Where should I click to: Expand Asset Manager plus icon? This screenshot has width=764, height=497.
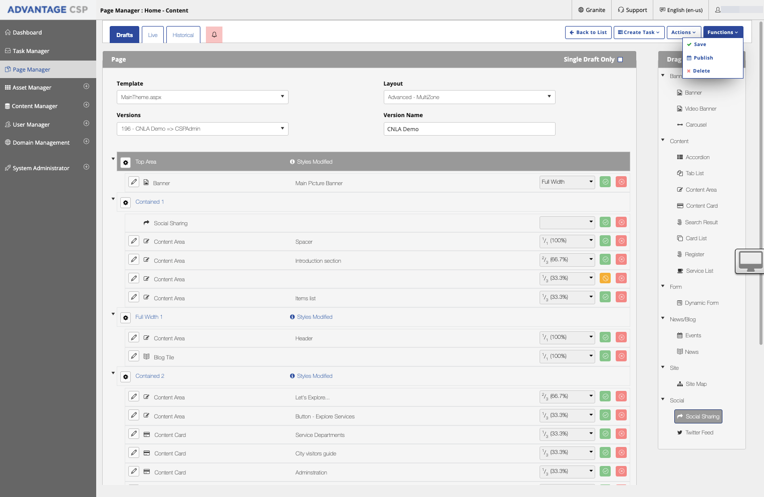click(x=86, y=87)
